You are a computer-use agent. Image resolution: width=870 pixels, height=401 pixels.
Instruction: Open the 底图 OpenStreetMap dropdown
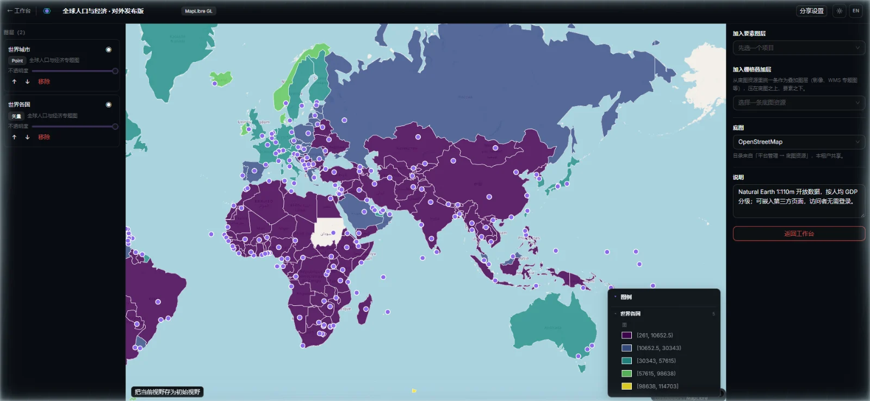pyautogui.click(x=799, y=142)
